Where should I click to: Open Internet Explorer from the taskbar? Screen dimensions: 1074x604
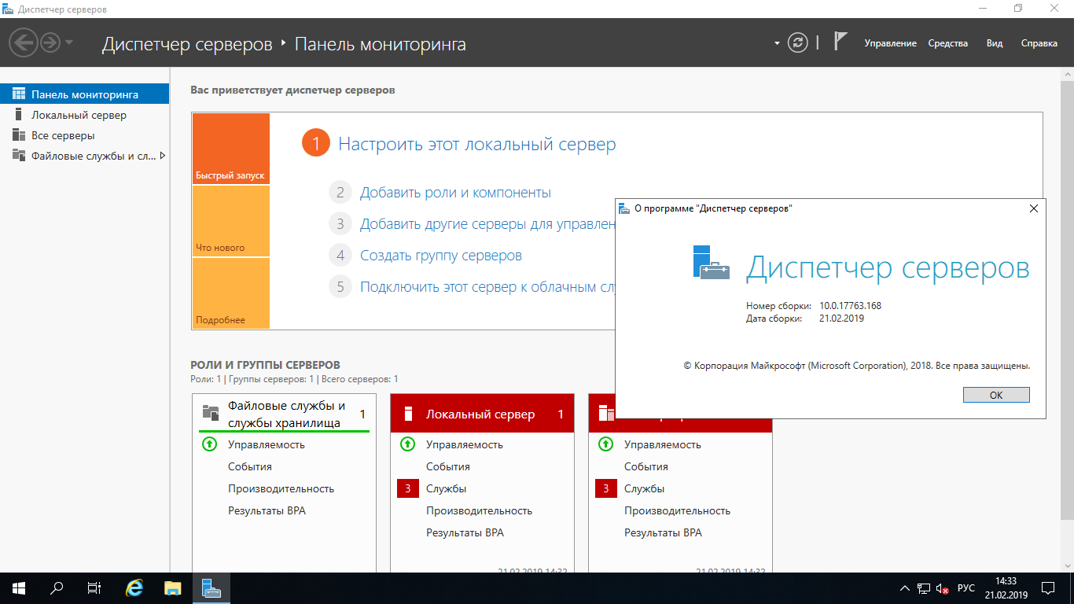[134, 587]
